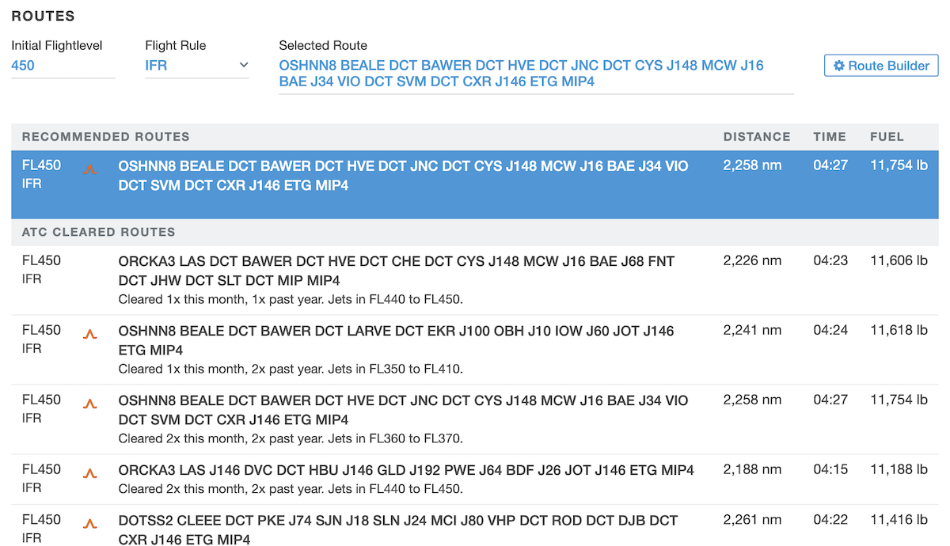Open the Flight Rule dropdown arrow
950x546 pixels.
243,65
